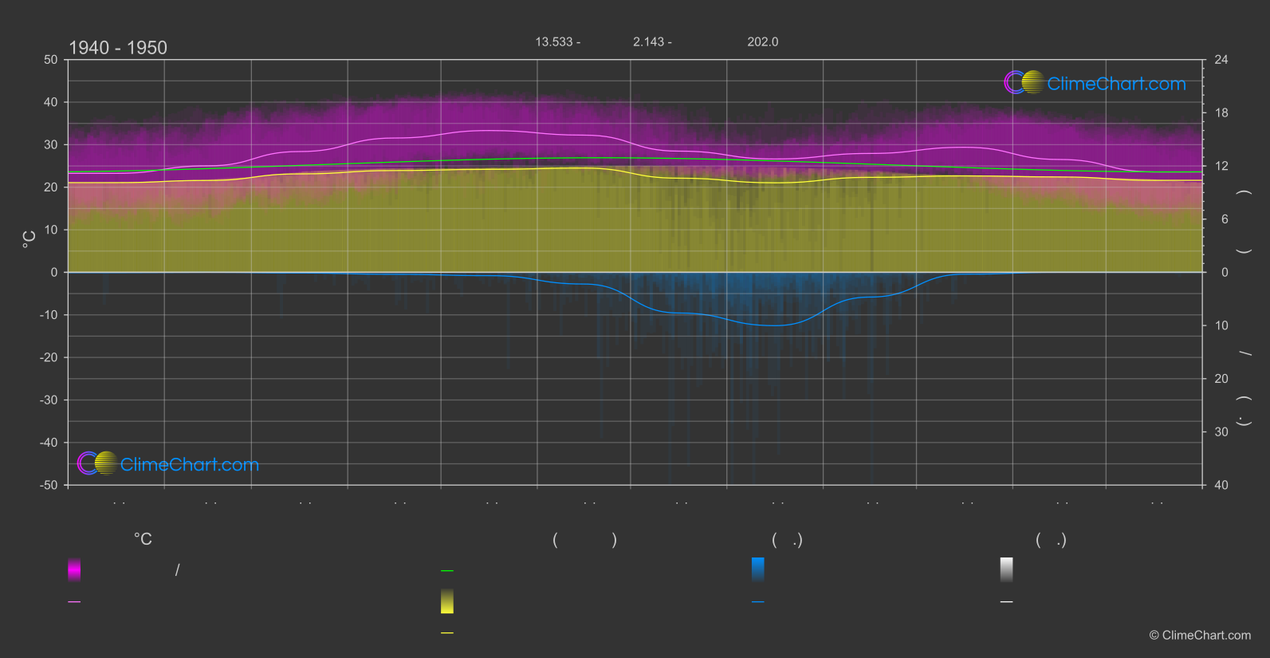1270x658 pixels.
Task: Click the © ClimeChart.com copyright text
Action: coord(1200,635)
